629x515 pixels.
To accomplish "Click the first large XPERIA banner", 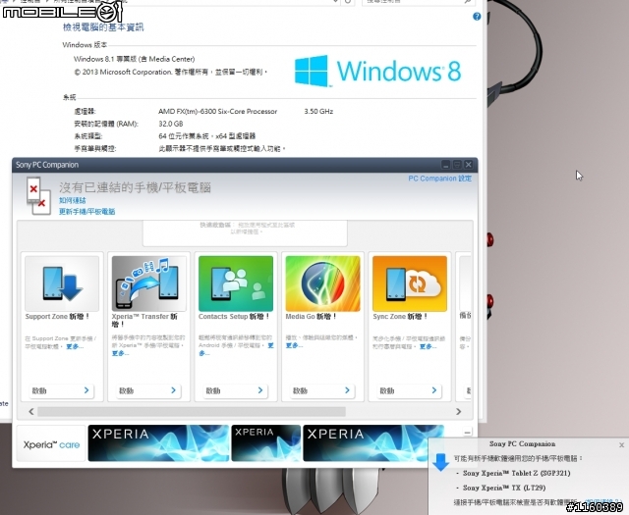I will (158, 443).
